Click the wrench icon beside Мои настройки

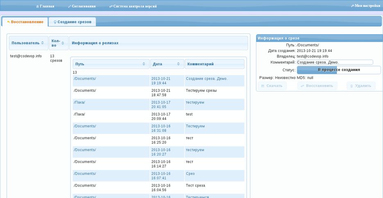[352, 6]
